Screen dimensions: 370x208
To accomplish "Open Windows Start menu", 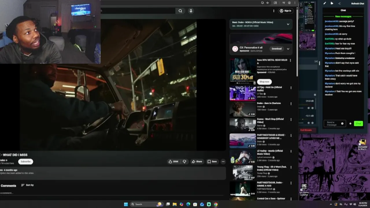I will [x=126, y=204].
